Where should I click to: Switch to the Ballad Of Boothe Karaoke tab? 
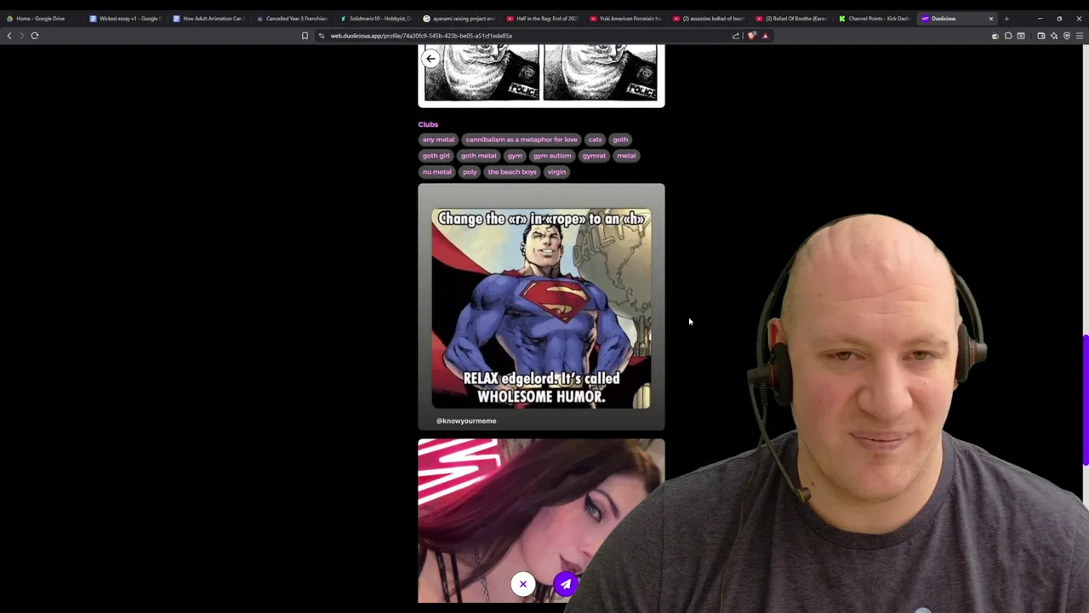coord(792,19)
